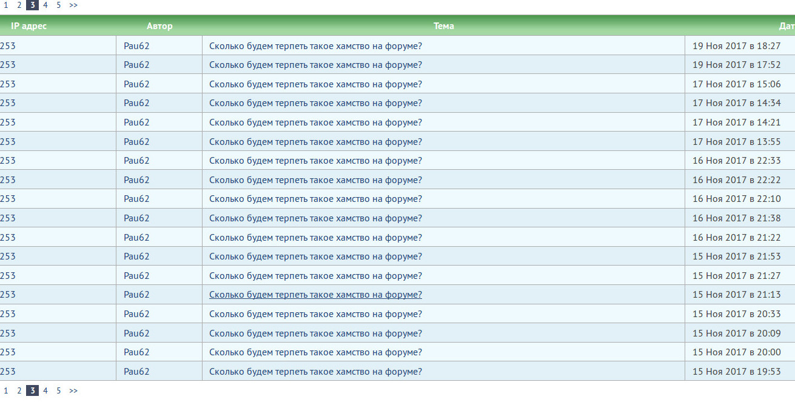Open page 4 in bottom pagination
795x402 pixels.
pos(45,391)
